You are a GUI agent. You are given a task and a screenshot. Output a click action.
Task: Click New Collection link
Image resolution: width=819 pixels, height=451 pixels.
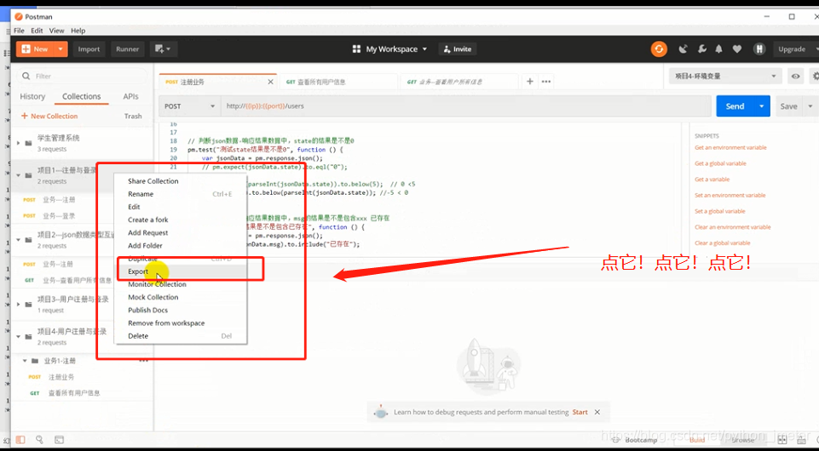click(49, 117)
